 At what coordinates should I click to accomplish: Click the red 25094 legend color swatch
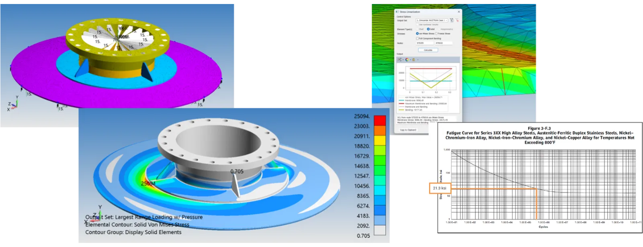pyautogui.click(x=380, y=121)
